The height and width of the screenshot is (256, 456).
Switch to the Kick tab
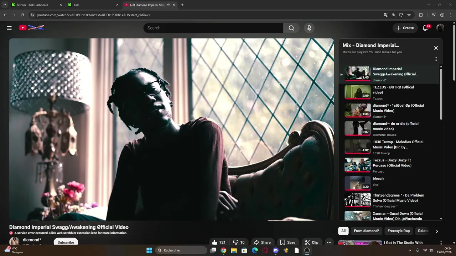93,5
